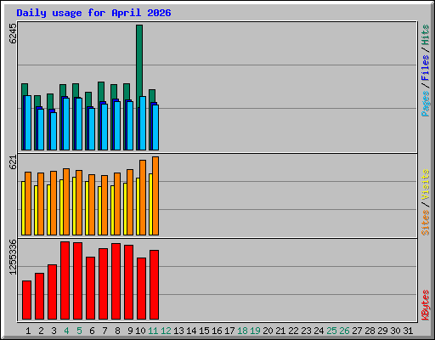Click the Sites legend label
435x340 pixels.
pos(425,223)
